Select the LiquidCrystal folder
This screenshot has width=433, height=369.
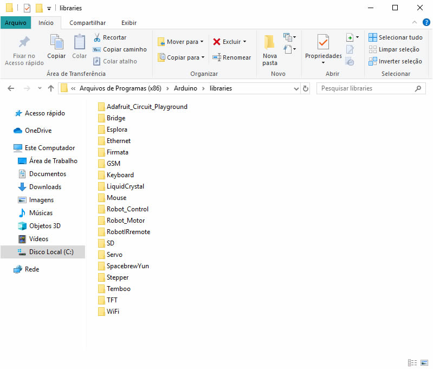tap(121, 186)
